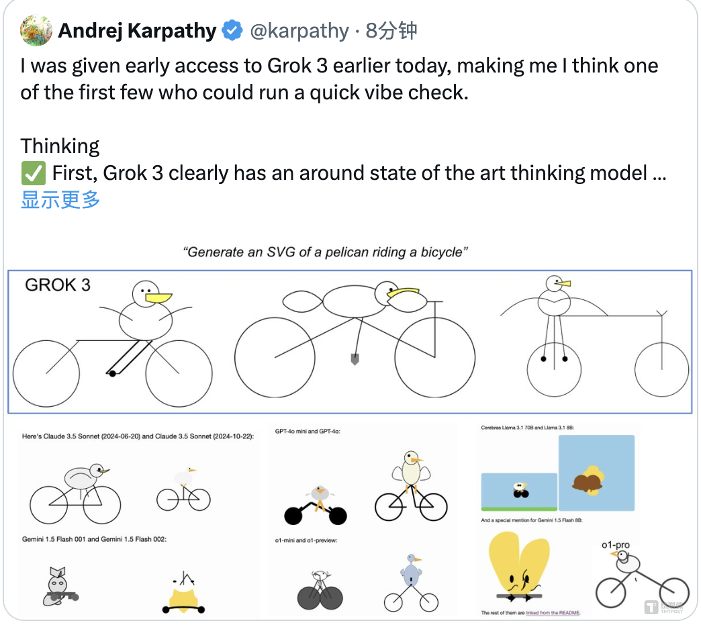Viewport: 701px width, 627px height.
Task: Open the small Llama 3.1 70B image
Action: click(x=519, y=492)
